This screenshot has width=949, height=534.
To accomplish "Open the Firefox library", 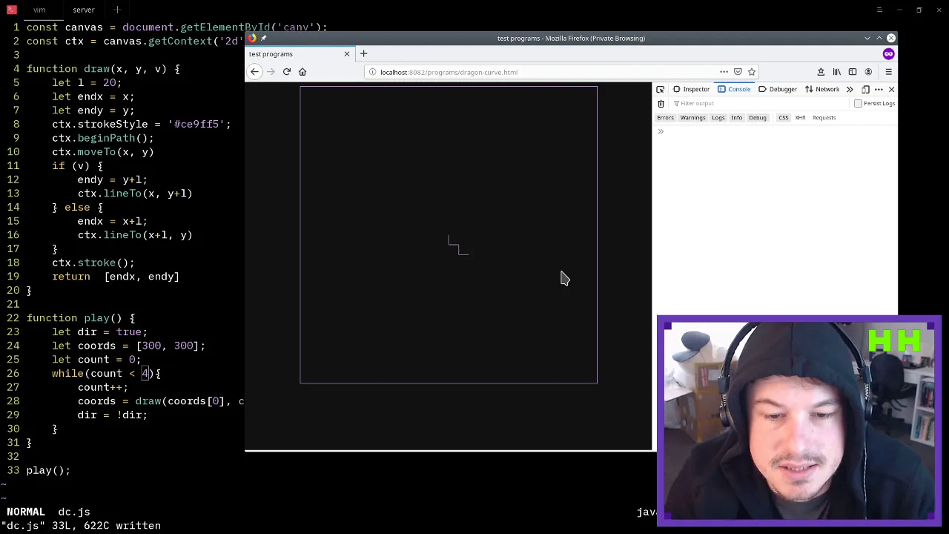I will click(837, 72).
